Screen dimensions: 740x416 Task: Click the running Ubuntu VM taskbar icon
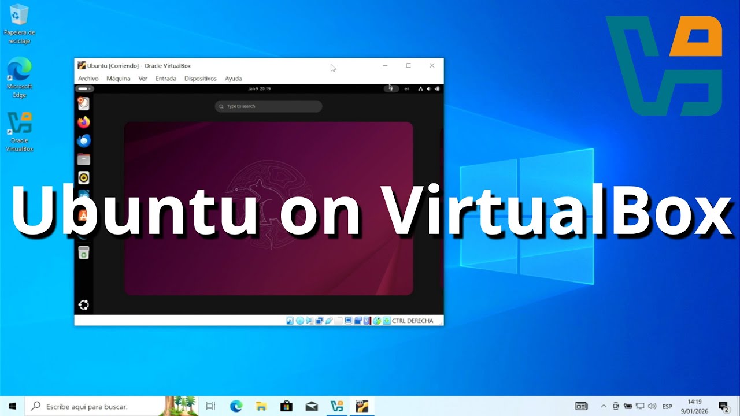[362, 406]
